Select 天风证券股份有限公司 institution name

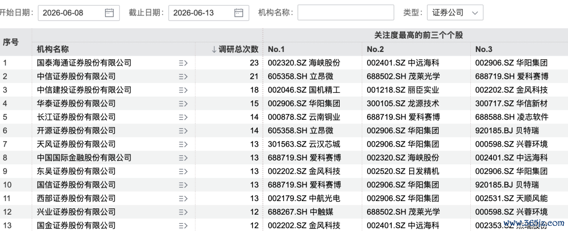(x=76, y=144)
